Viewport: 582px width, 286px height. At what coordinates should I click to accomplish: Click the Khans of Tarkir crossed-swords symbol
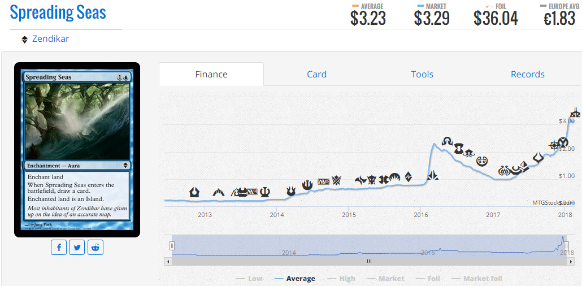pyautogui.click(x=336, y=180)
